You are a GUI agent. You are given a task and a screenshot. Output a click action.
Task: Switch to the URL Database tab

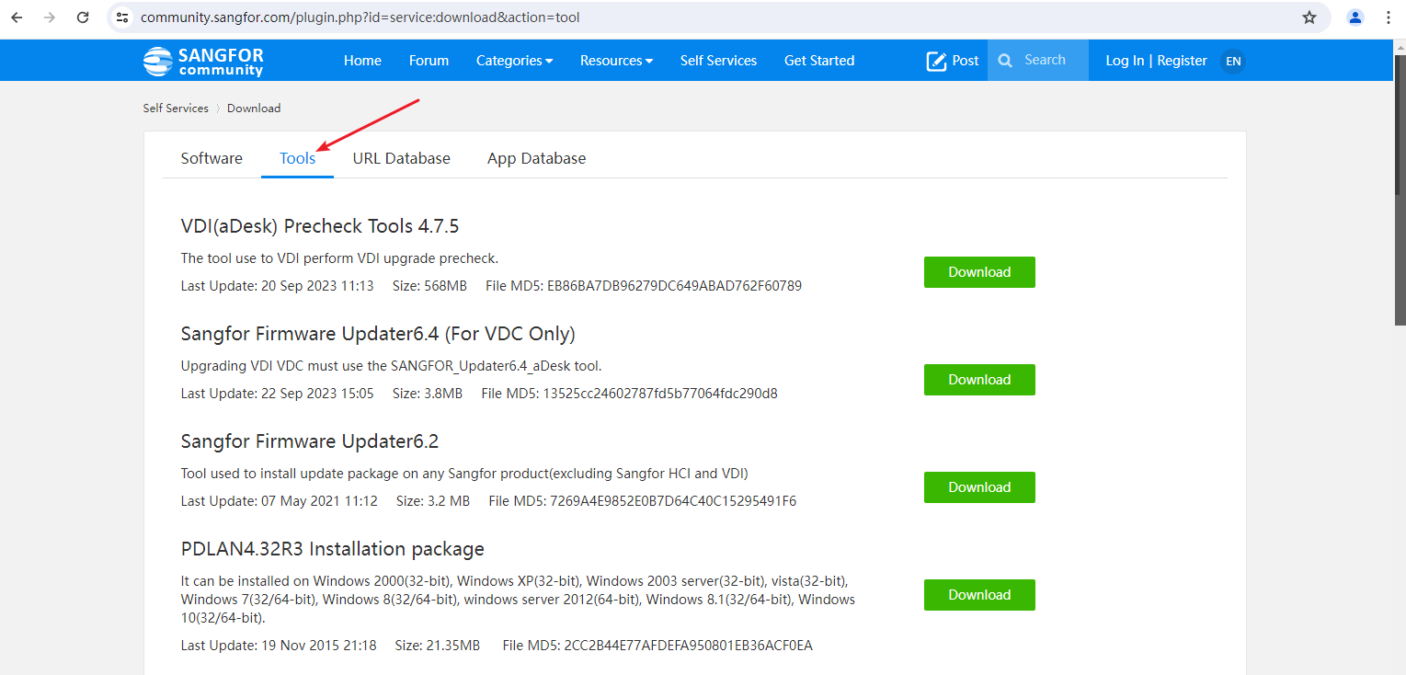tap(402, 158)
